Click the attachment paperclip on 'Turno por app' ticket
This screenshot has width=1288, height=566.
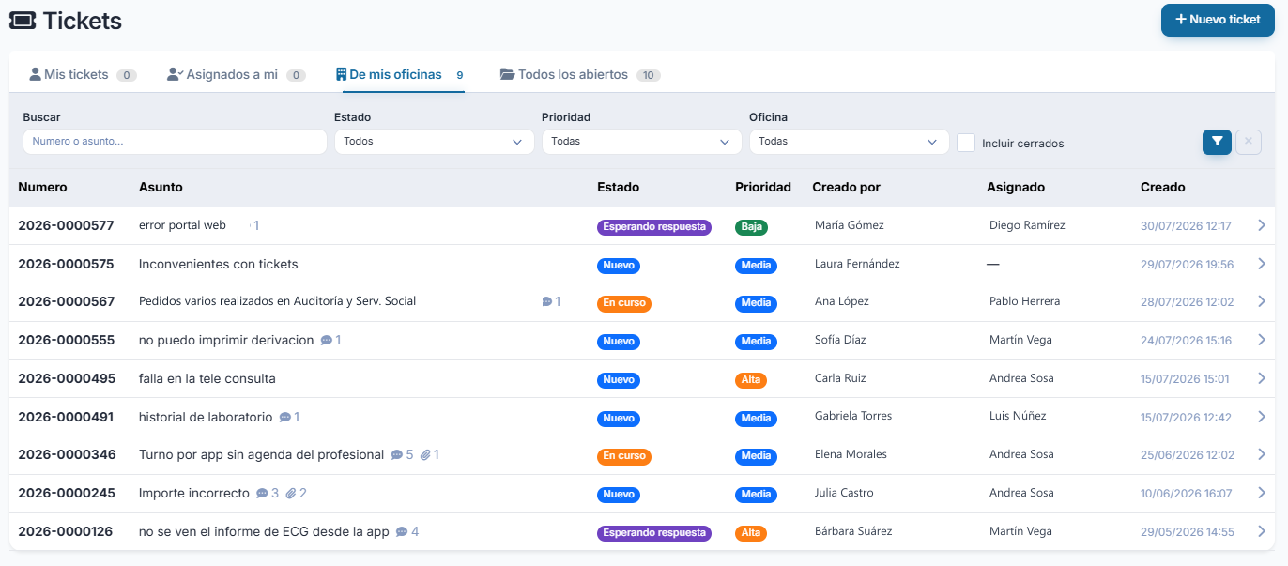(x=425, y=455)
